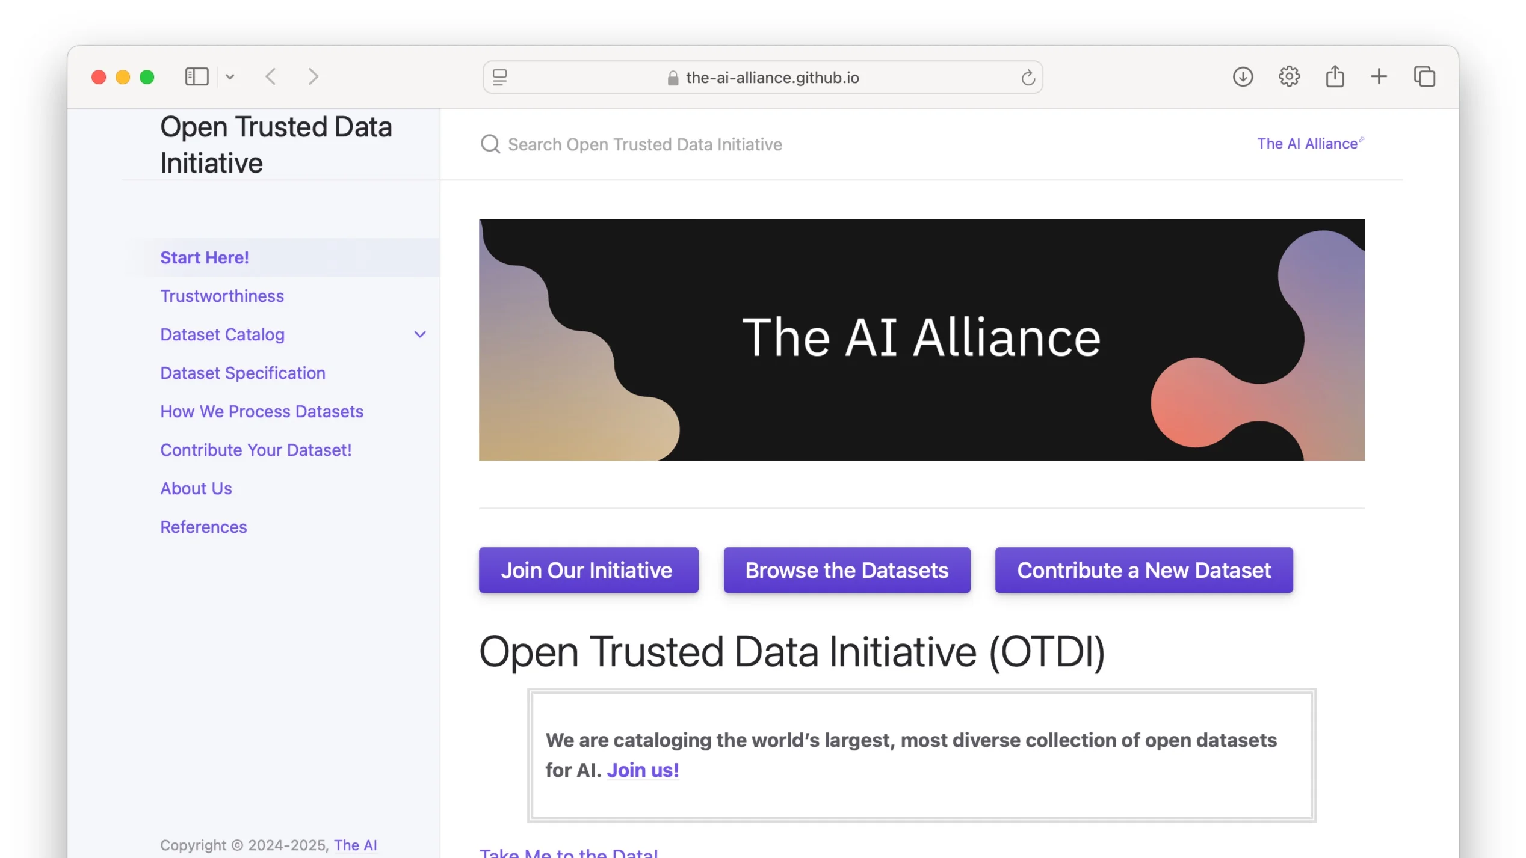
Task: Click Contribute a New Dataset button
Action: pos(1143,570)
